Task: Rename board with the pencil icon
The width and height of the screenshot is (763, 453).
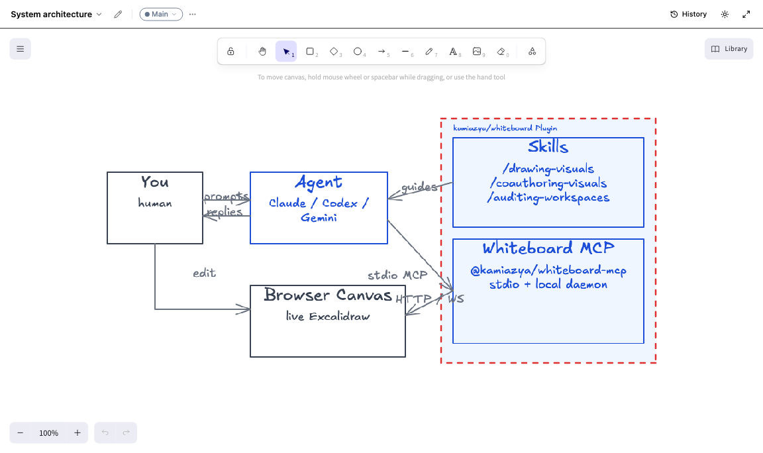Action: (119, 14)
